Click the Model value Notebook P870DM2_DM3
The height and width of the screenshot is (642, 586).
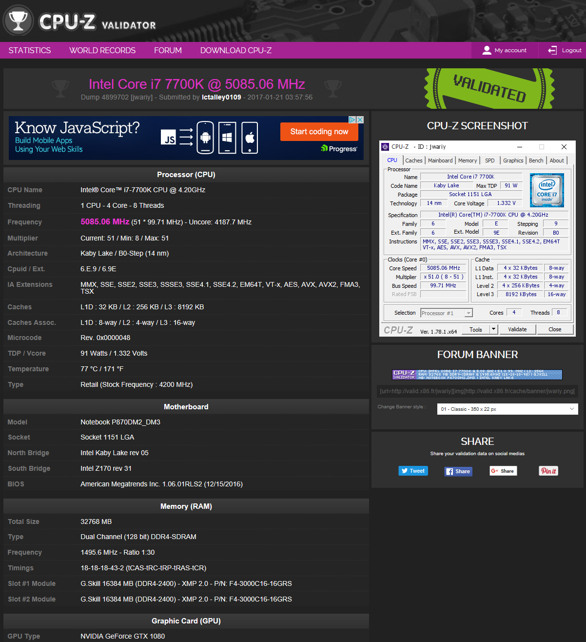click(120, 422)
